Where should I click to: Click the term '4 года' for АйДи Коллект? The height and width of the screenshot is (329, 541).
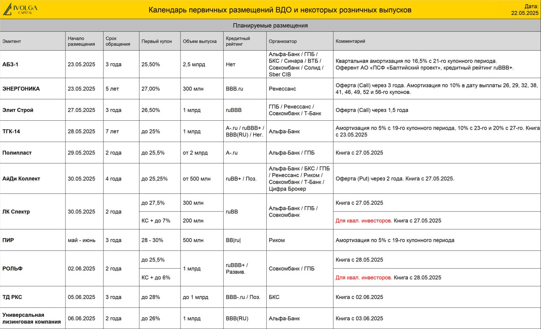point(113,179)
